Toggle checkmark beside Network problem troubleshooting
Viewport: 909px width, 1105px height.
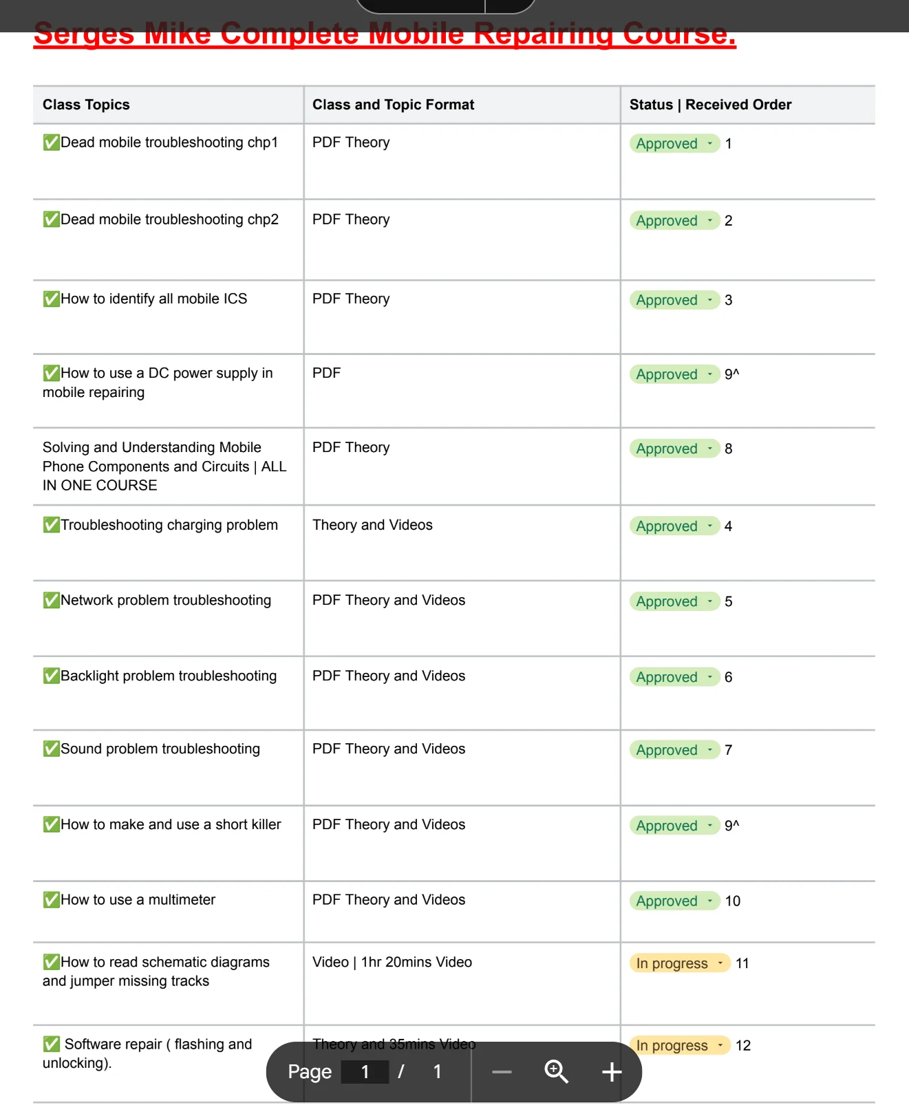point(52,600)
